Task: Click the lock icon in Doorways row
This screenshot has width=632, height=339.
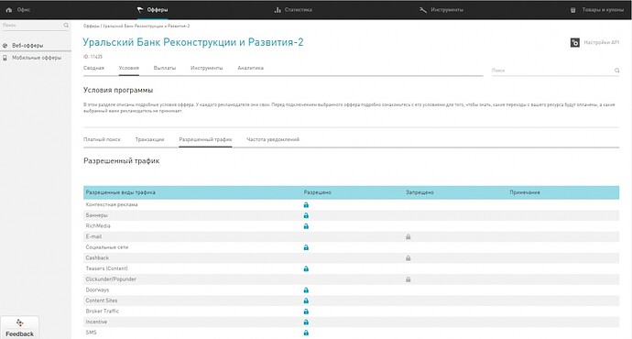Action: [306, 290]
